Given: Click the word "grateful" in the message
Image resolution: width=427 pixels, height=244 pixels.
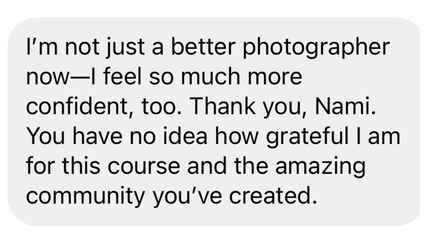Looking at the screenshot, I should pyautogui.click(x=307, y=137).
